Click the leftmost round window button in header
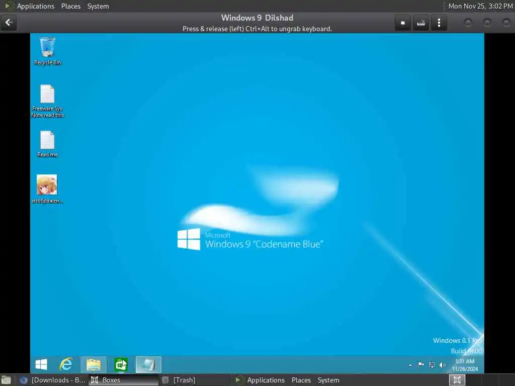 tap(468, 23)
